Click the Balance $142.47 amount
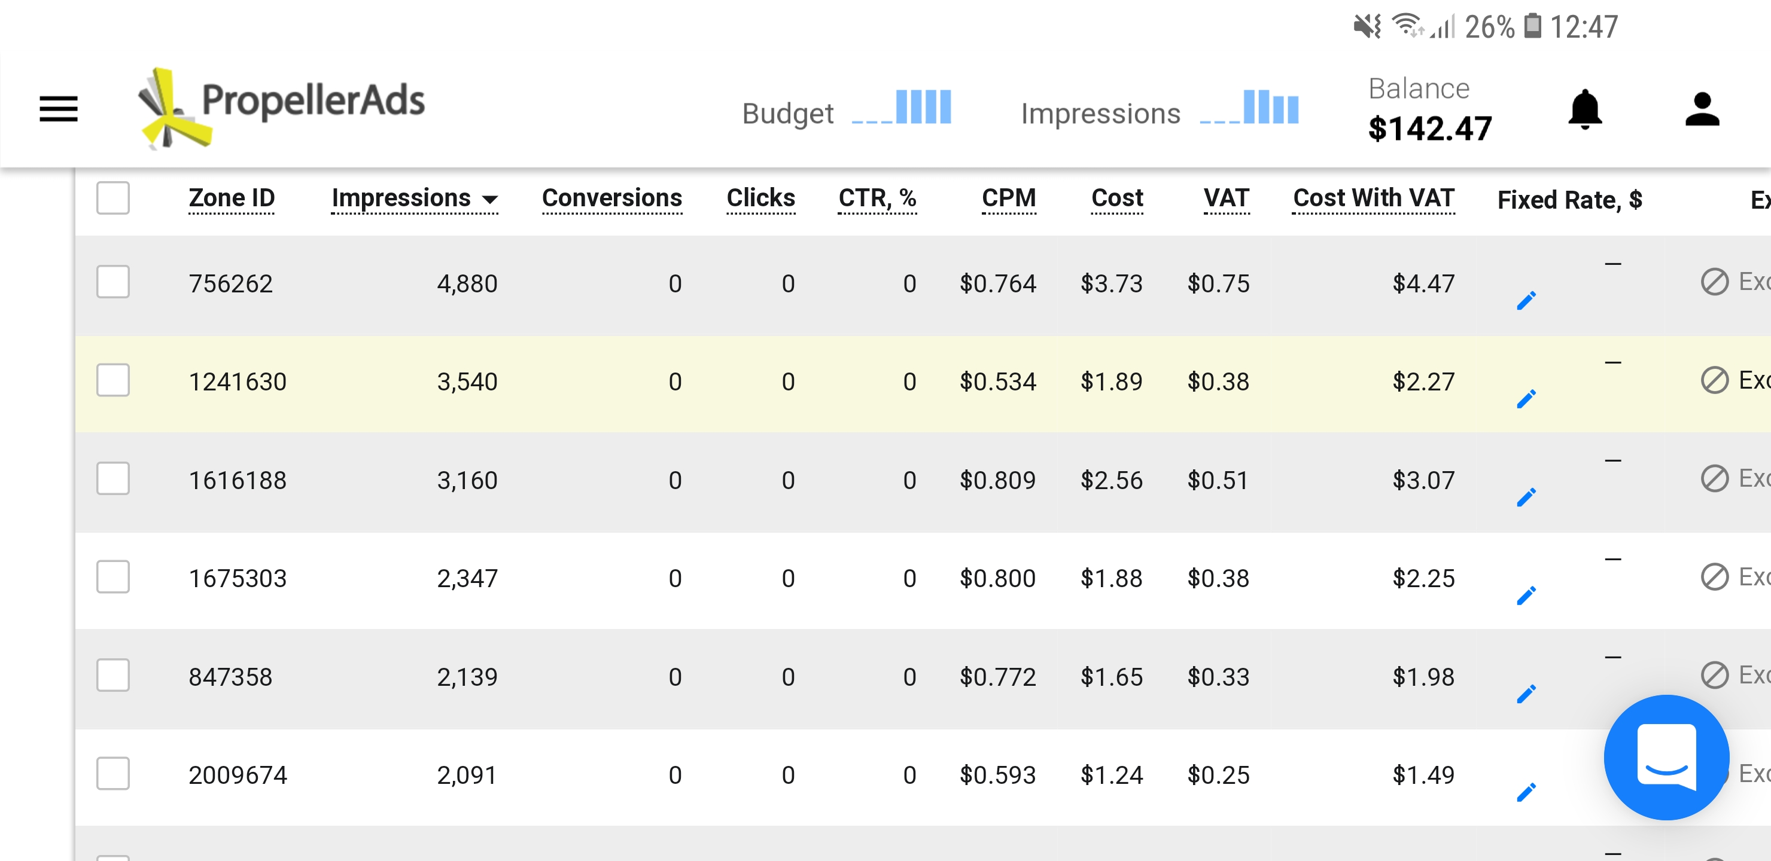The width and height of the screenshot is (1771, 861). click(1430, 129)
